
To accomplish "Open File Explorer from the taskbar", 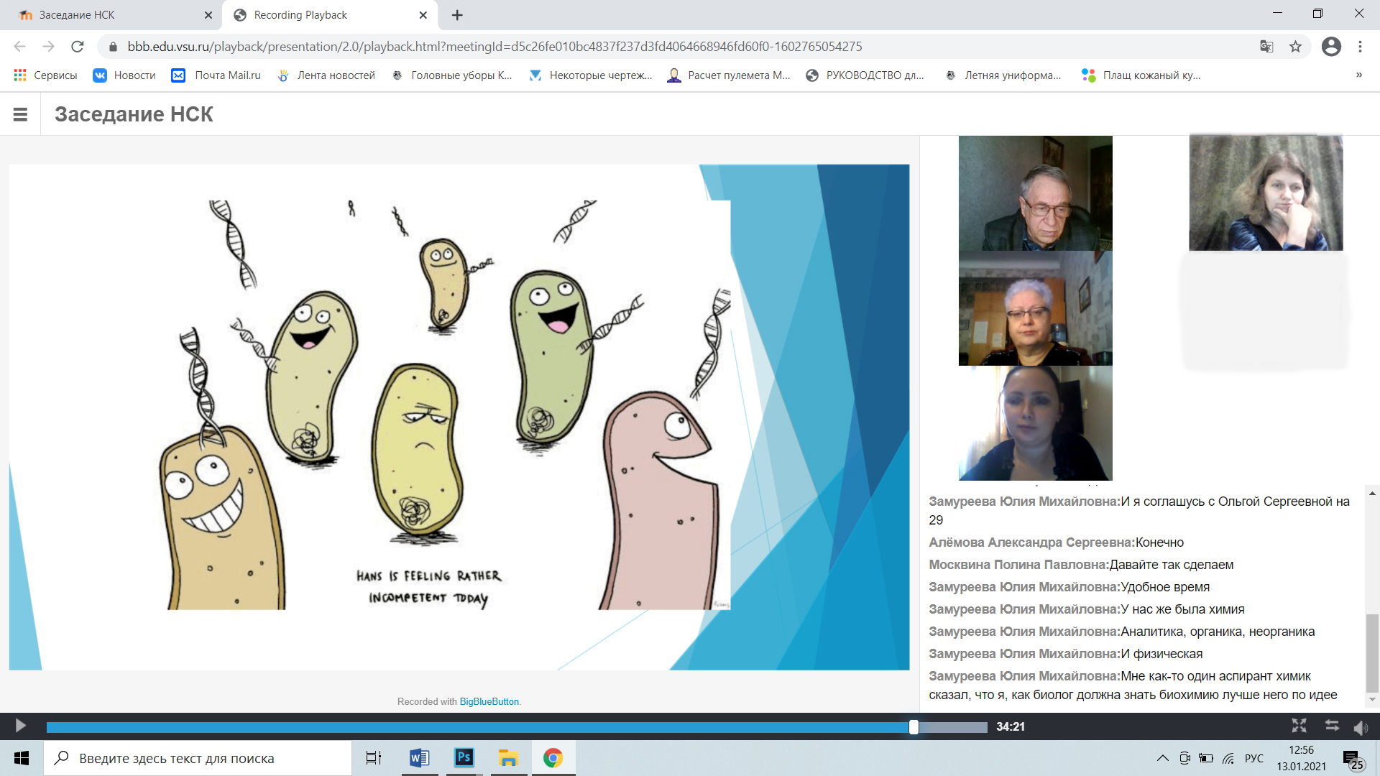I will pos(508,758).
